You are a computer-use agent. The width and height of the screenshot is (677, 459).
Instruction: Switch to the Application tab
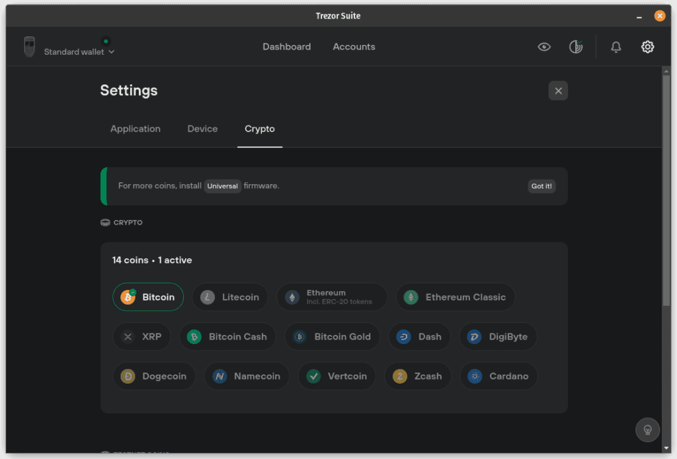(x=136, y=129)
